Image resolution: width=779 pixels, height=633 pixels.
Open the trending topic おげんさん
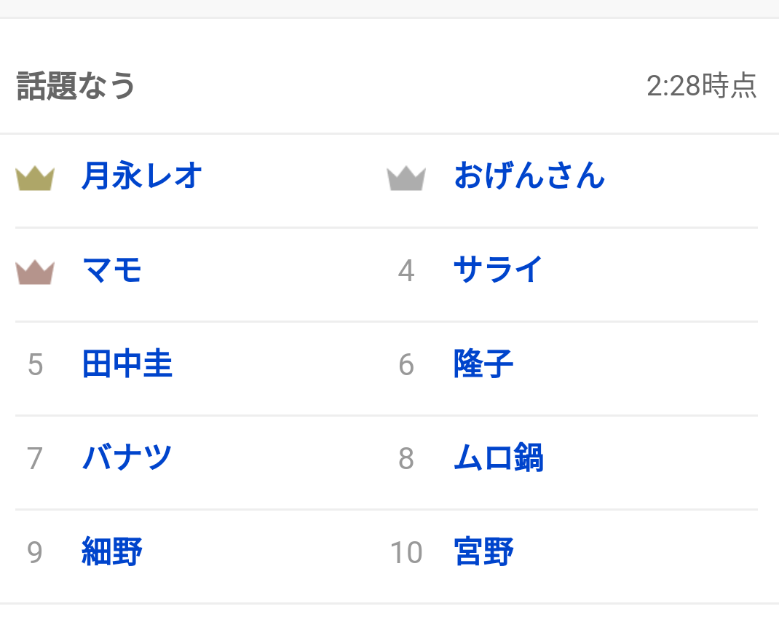click(x=529, y=176)
